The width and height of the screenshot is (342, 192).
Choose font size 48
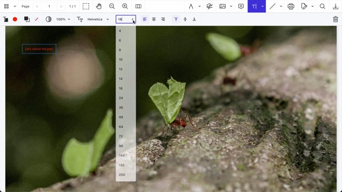tap(126, 117)
